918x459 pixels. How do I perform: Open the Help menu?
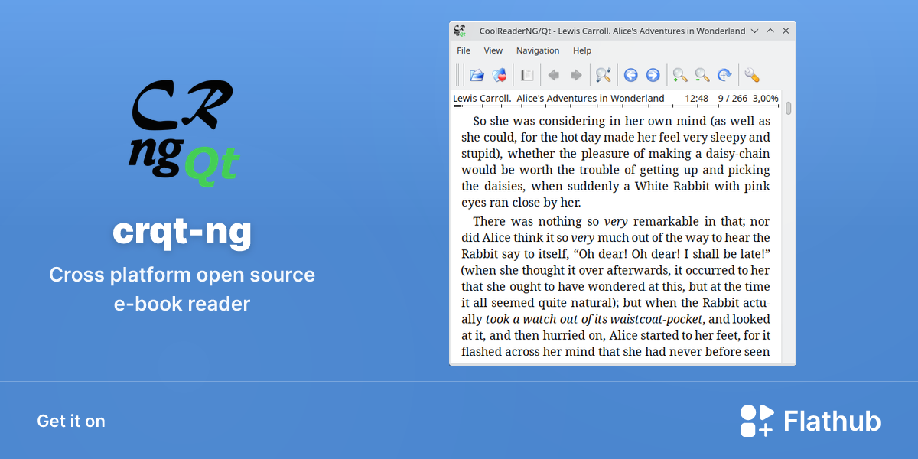pyautogui.click(x=582, y=50)
